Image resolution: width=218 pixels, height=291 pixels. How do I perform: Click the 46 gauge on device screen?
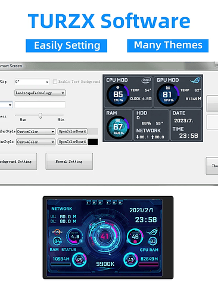(x=135, y=237)
